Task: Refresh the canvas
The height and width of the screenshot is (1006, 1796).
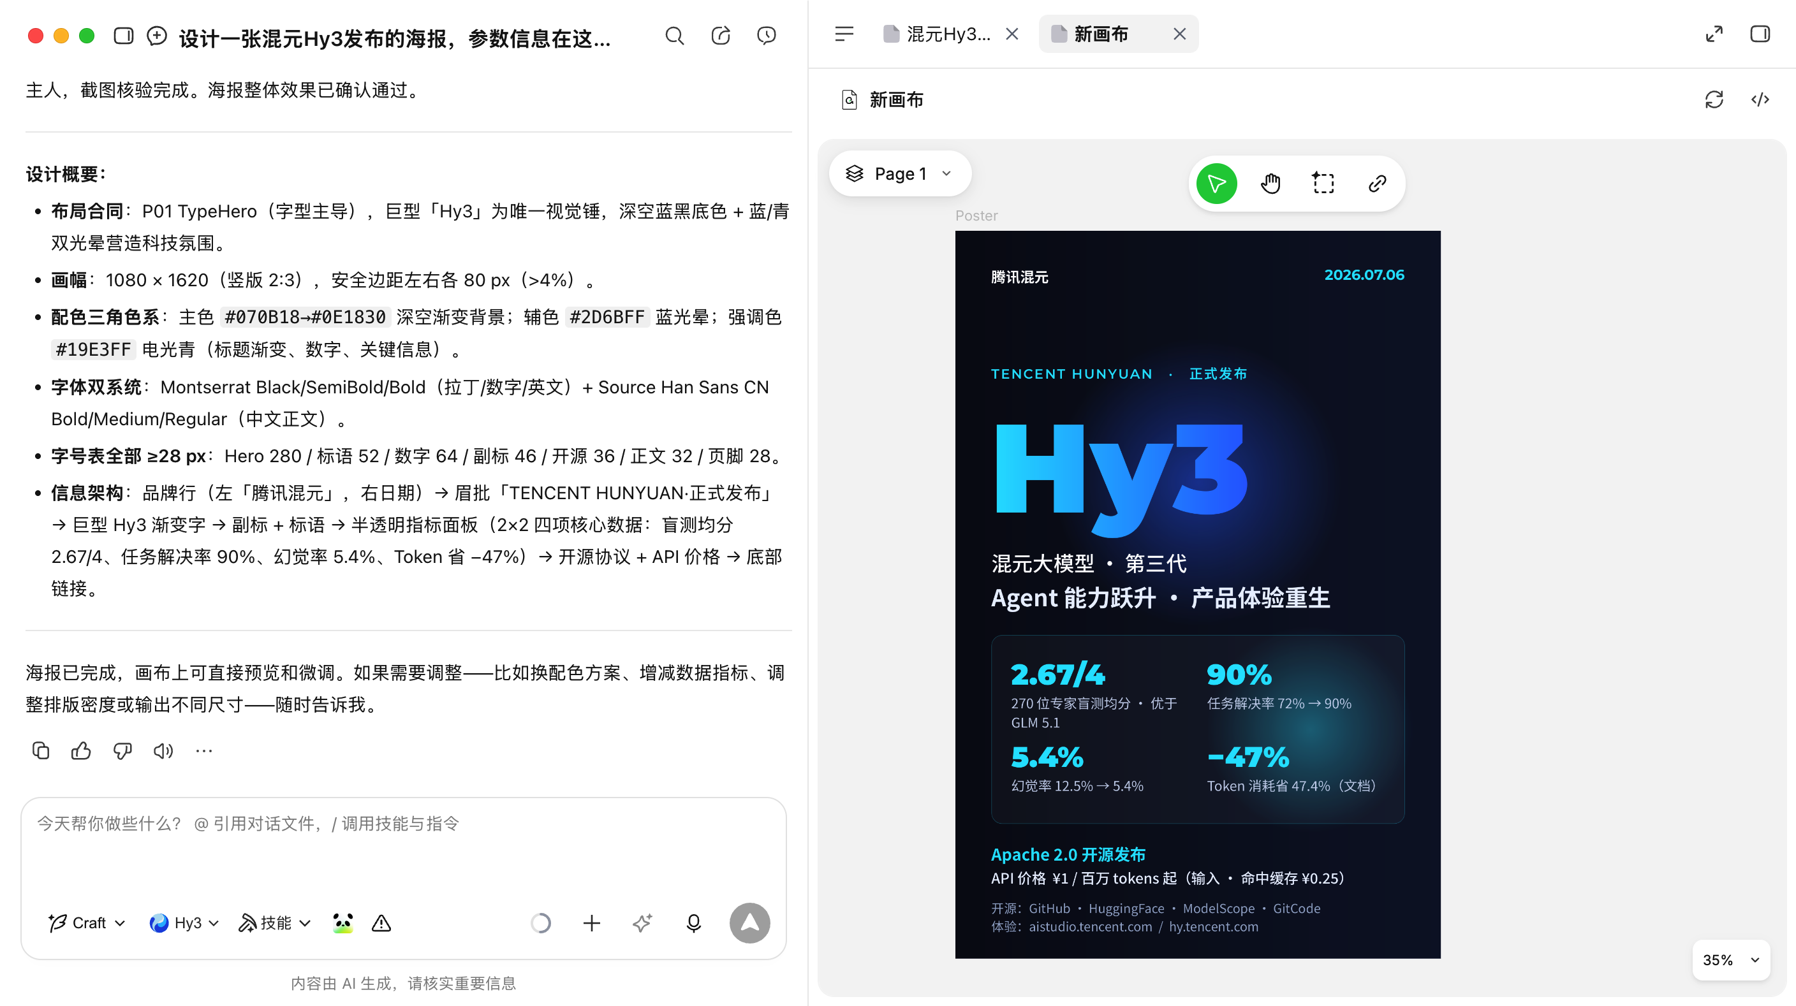Action: coord(1714,99)
